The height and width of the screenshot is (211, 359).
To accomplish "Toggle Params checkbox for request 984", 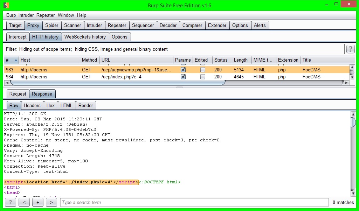I will pos(183,77).
